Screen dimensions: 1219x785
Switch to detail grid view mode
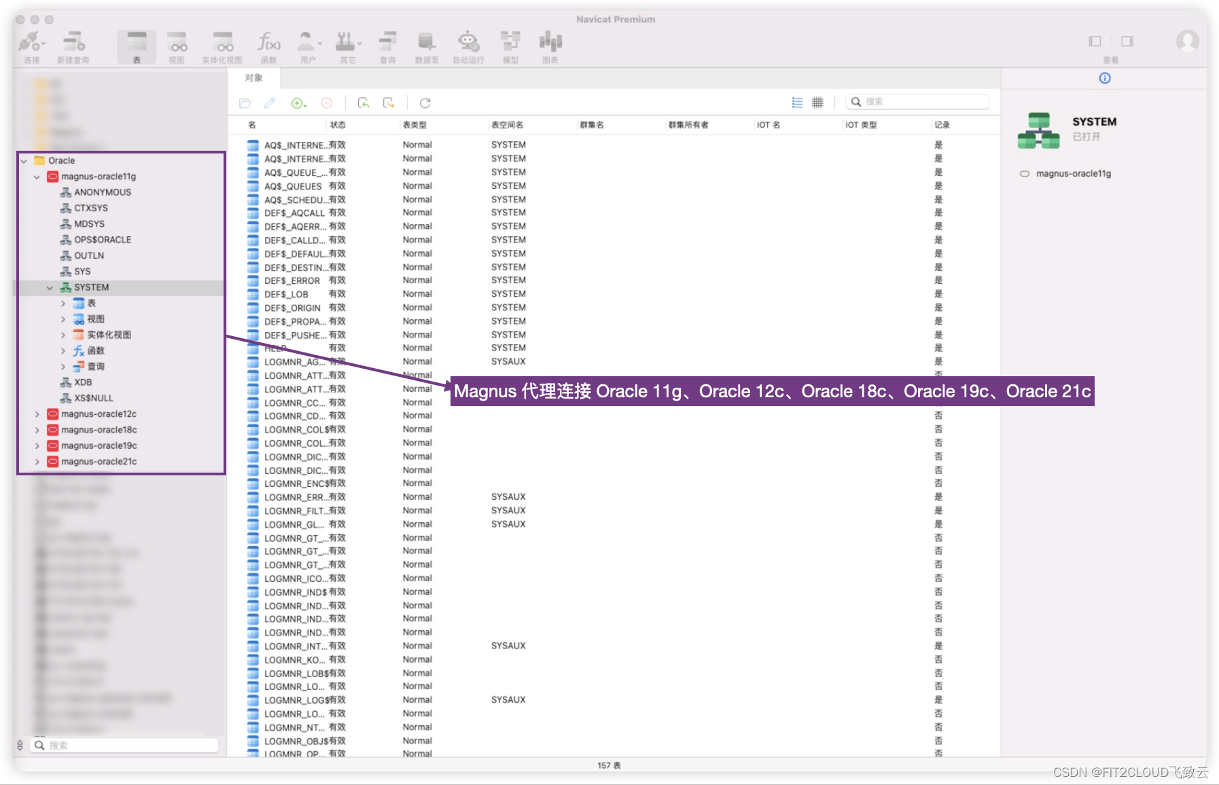817,103
